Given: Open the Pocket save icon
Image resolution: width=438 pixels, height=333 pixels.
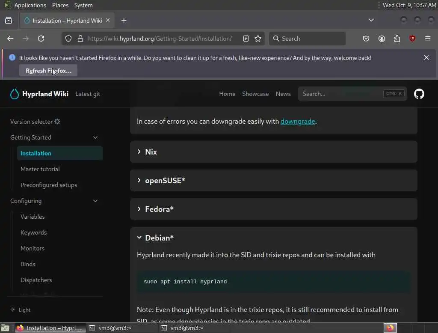Looking at the screenshot, I should [366, 39].
